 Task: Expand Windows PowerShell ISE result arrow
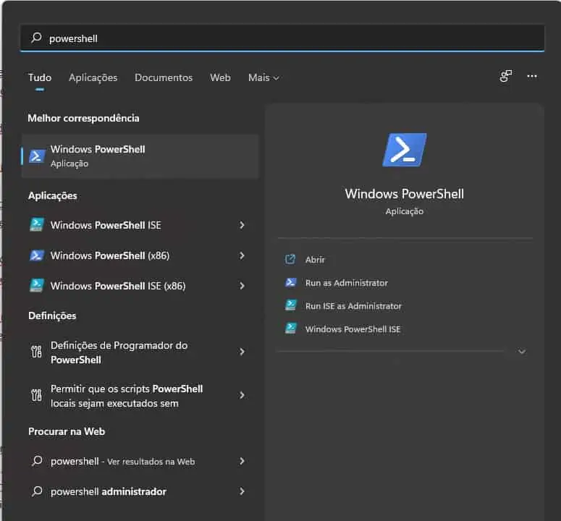tap(242, 225)
